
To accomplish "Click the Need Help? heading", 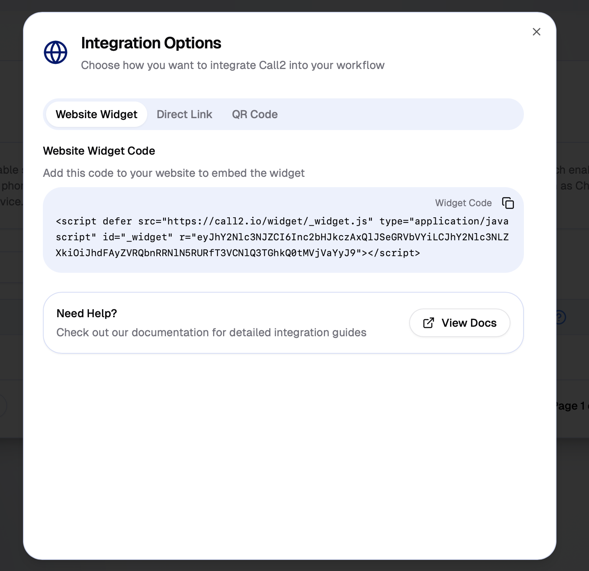I will pos(87,313).
